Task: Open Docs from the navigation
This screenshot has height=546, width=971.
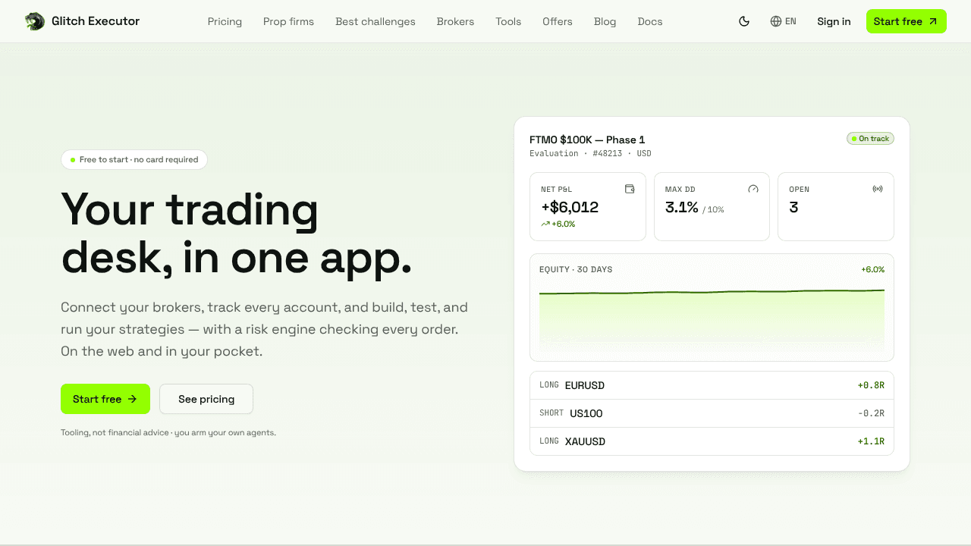Action: [x=650, y=21]
